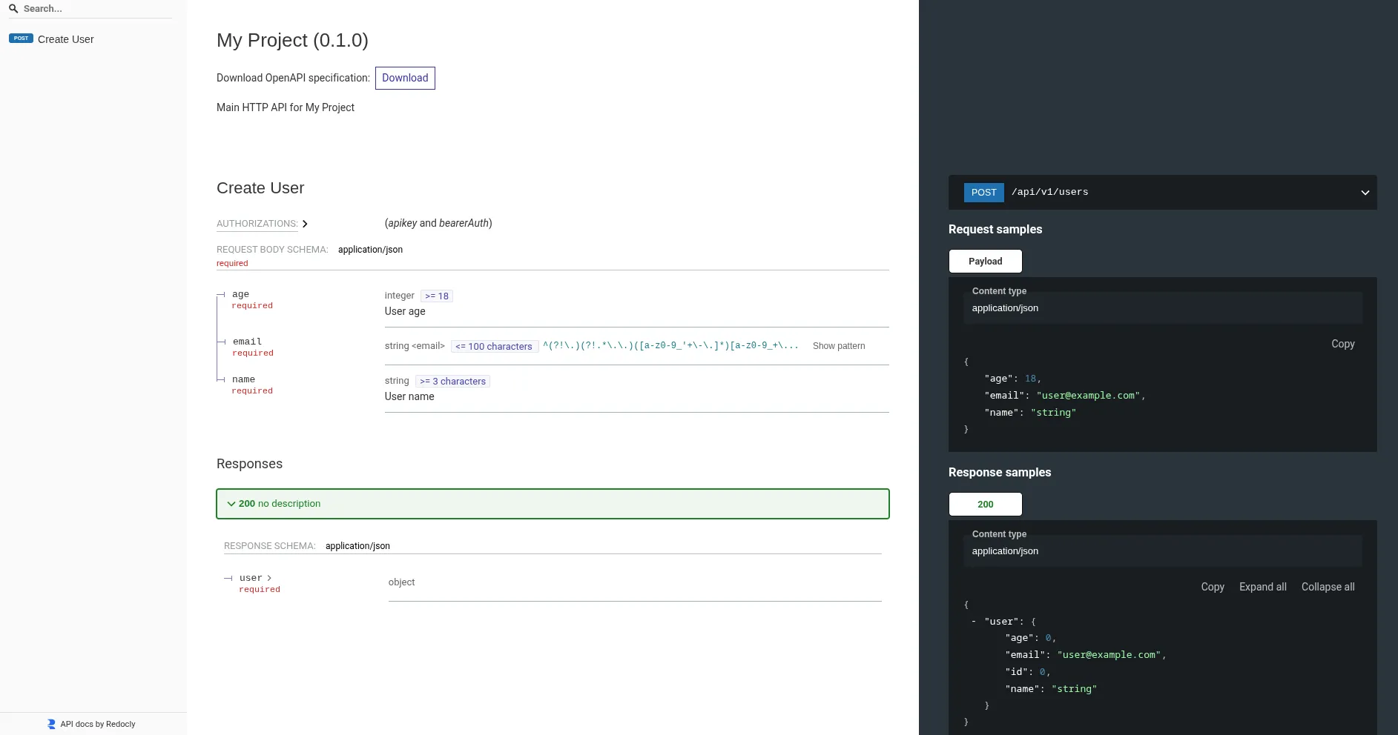Collapse the 200 response section
The height and width of the screenshot is (735, 1398).
tap(552, 504)
